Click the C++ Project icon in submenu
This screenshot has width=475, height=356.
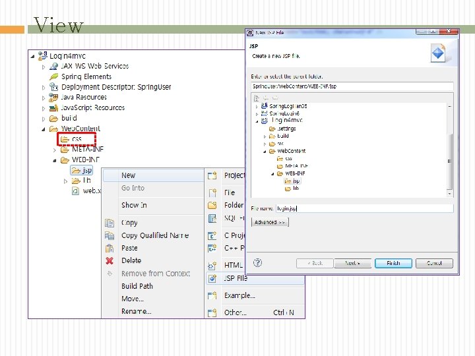click(x=212, y=249)
